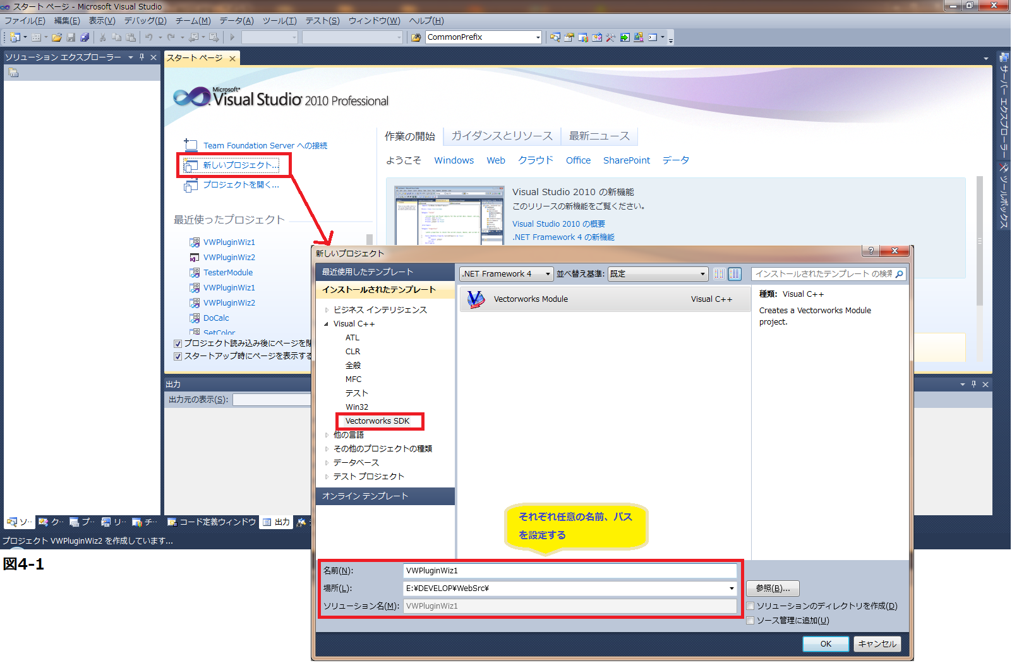1012x663 pixels.
Task: Open the .NET Framework 4 dropdown
Action: [x=507, y=274]
